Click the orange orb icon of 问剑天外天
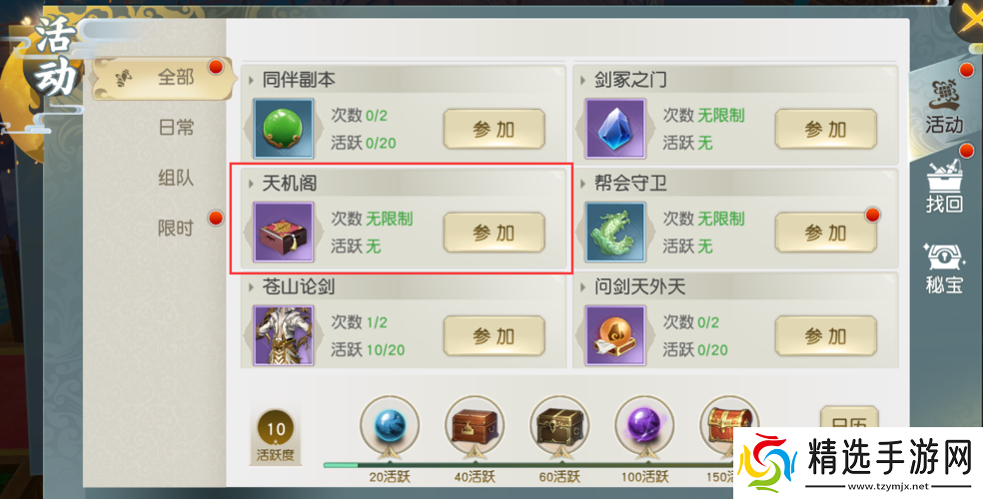The height and width of the screenshot is (499, 983). coord(615,335)
